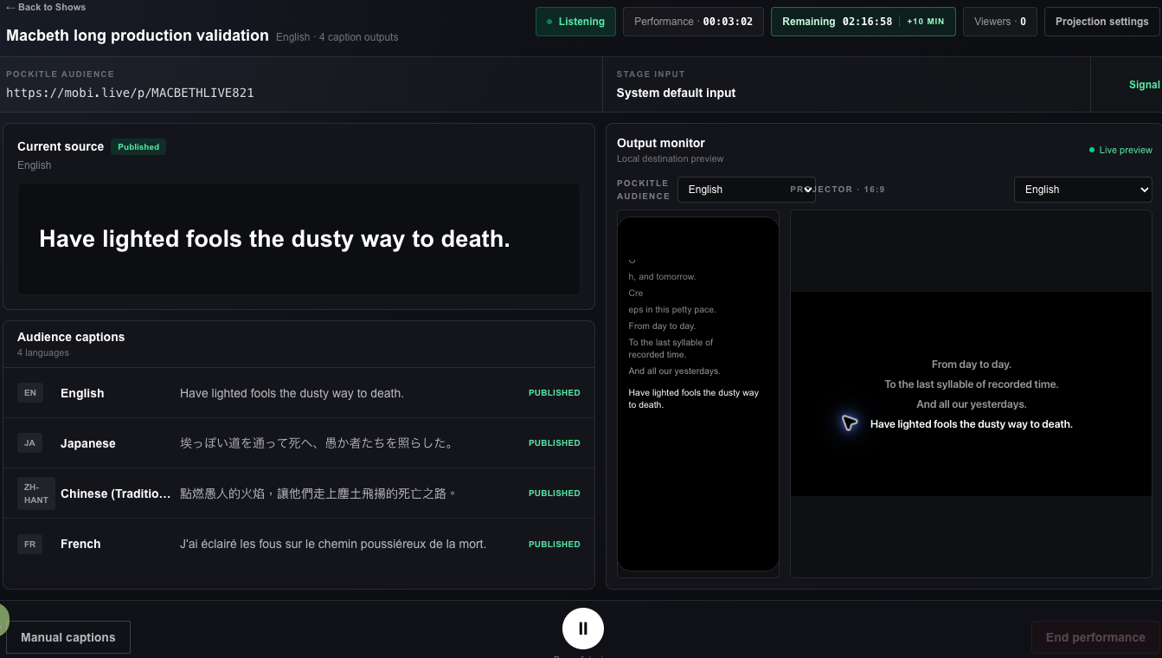Click the pause listening button
The height and width of the screenshot is (658, 1162).
click(582, 629)
